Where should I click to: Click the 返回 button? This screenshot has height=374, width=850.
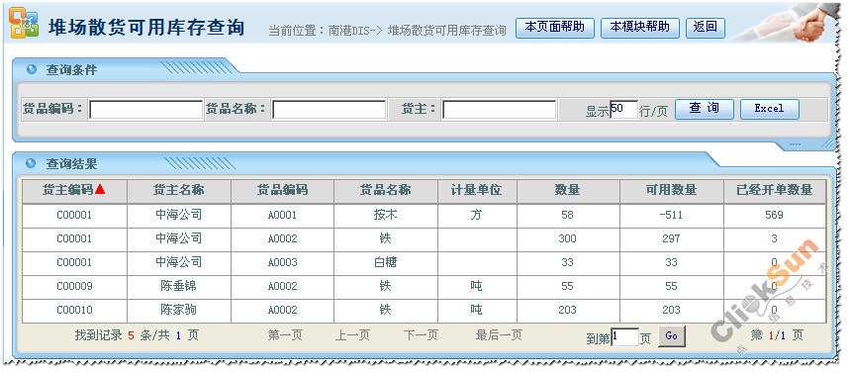coord(706,28)
